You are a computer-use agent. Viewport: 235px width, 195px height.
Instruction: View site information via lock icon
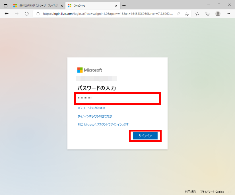[x=38, y=14]
